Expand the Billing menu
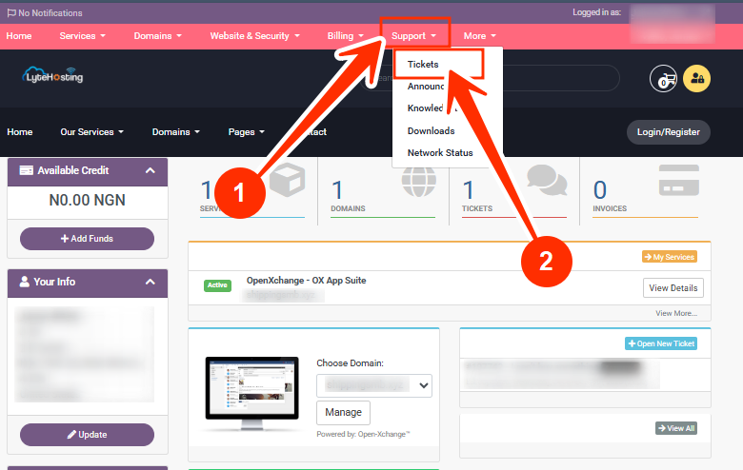Screen dimensions: 743x470 pyautogui.click(x=345, y=36)
